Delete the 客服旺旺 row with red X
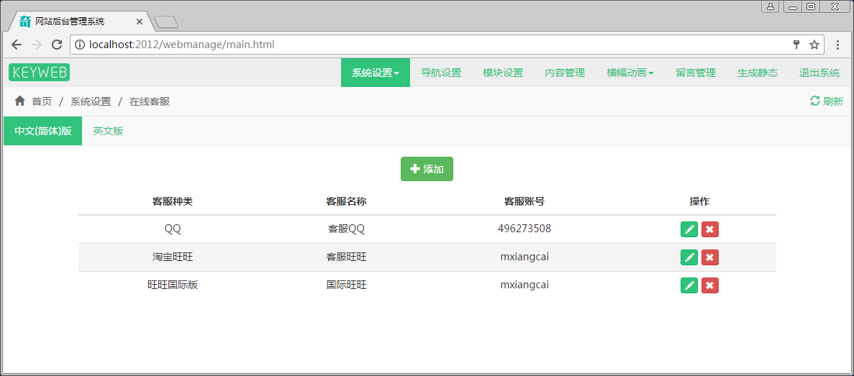The width and height of the screenshot is (854, 376). (709, 257)
